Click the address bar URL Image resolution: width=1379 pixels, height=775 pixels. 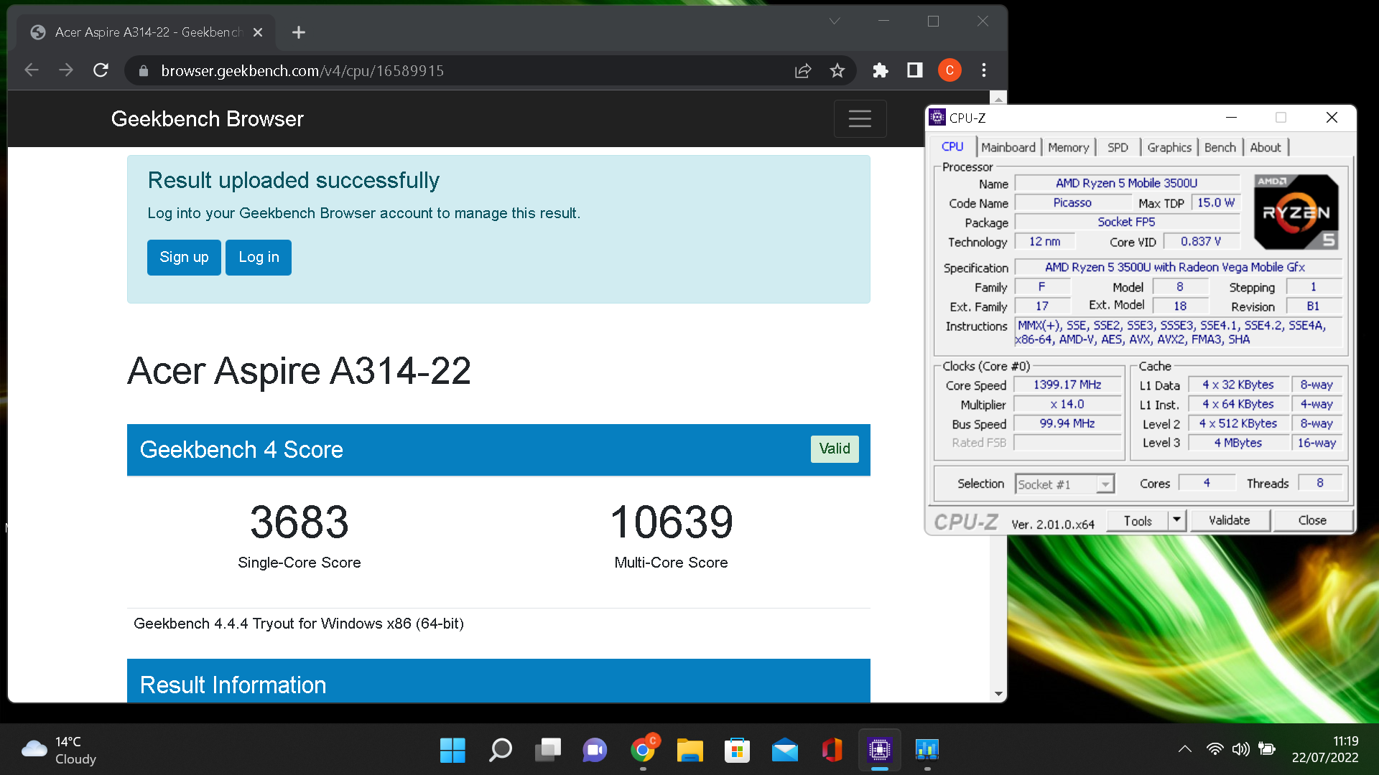click(302, 70)
